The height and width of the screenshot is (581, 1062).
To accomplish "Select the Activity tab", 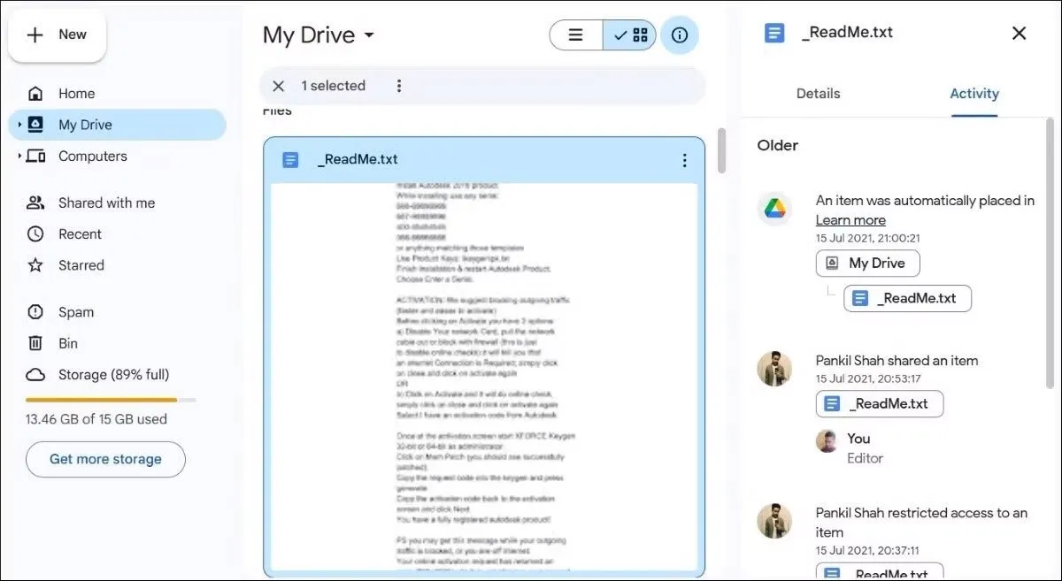I will (x=973, y=94).
